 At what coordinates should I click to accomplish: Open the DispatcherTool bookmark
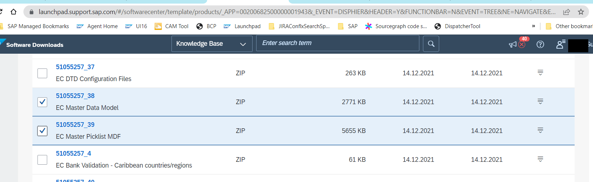point(458,26)
